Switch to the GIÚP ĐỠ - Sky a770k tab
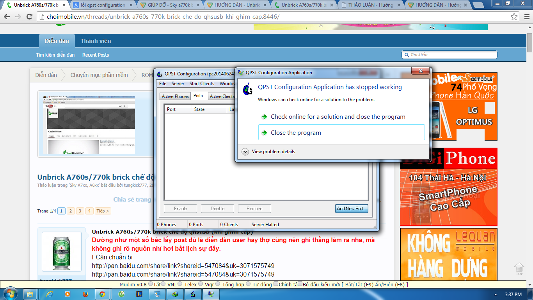This screenshot has width=533, height=300. pyautogui.click(x=171, y=5)
